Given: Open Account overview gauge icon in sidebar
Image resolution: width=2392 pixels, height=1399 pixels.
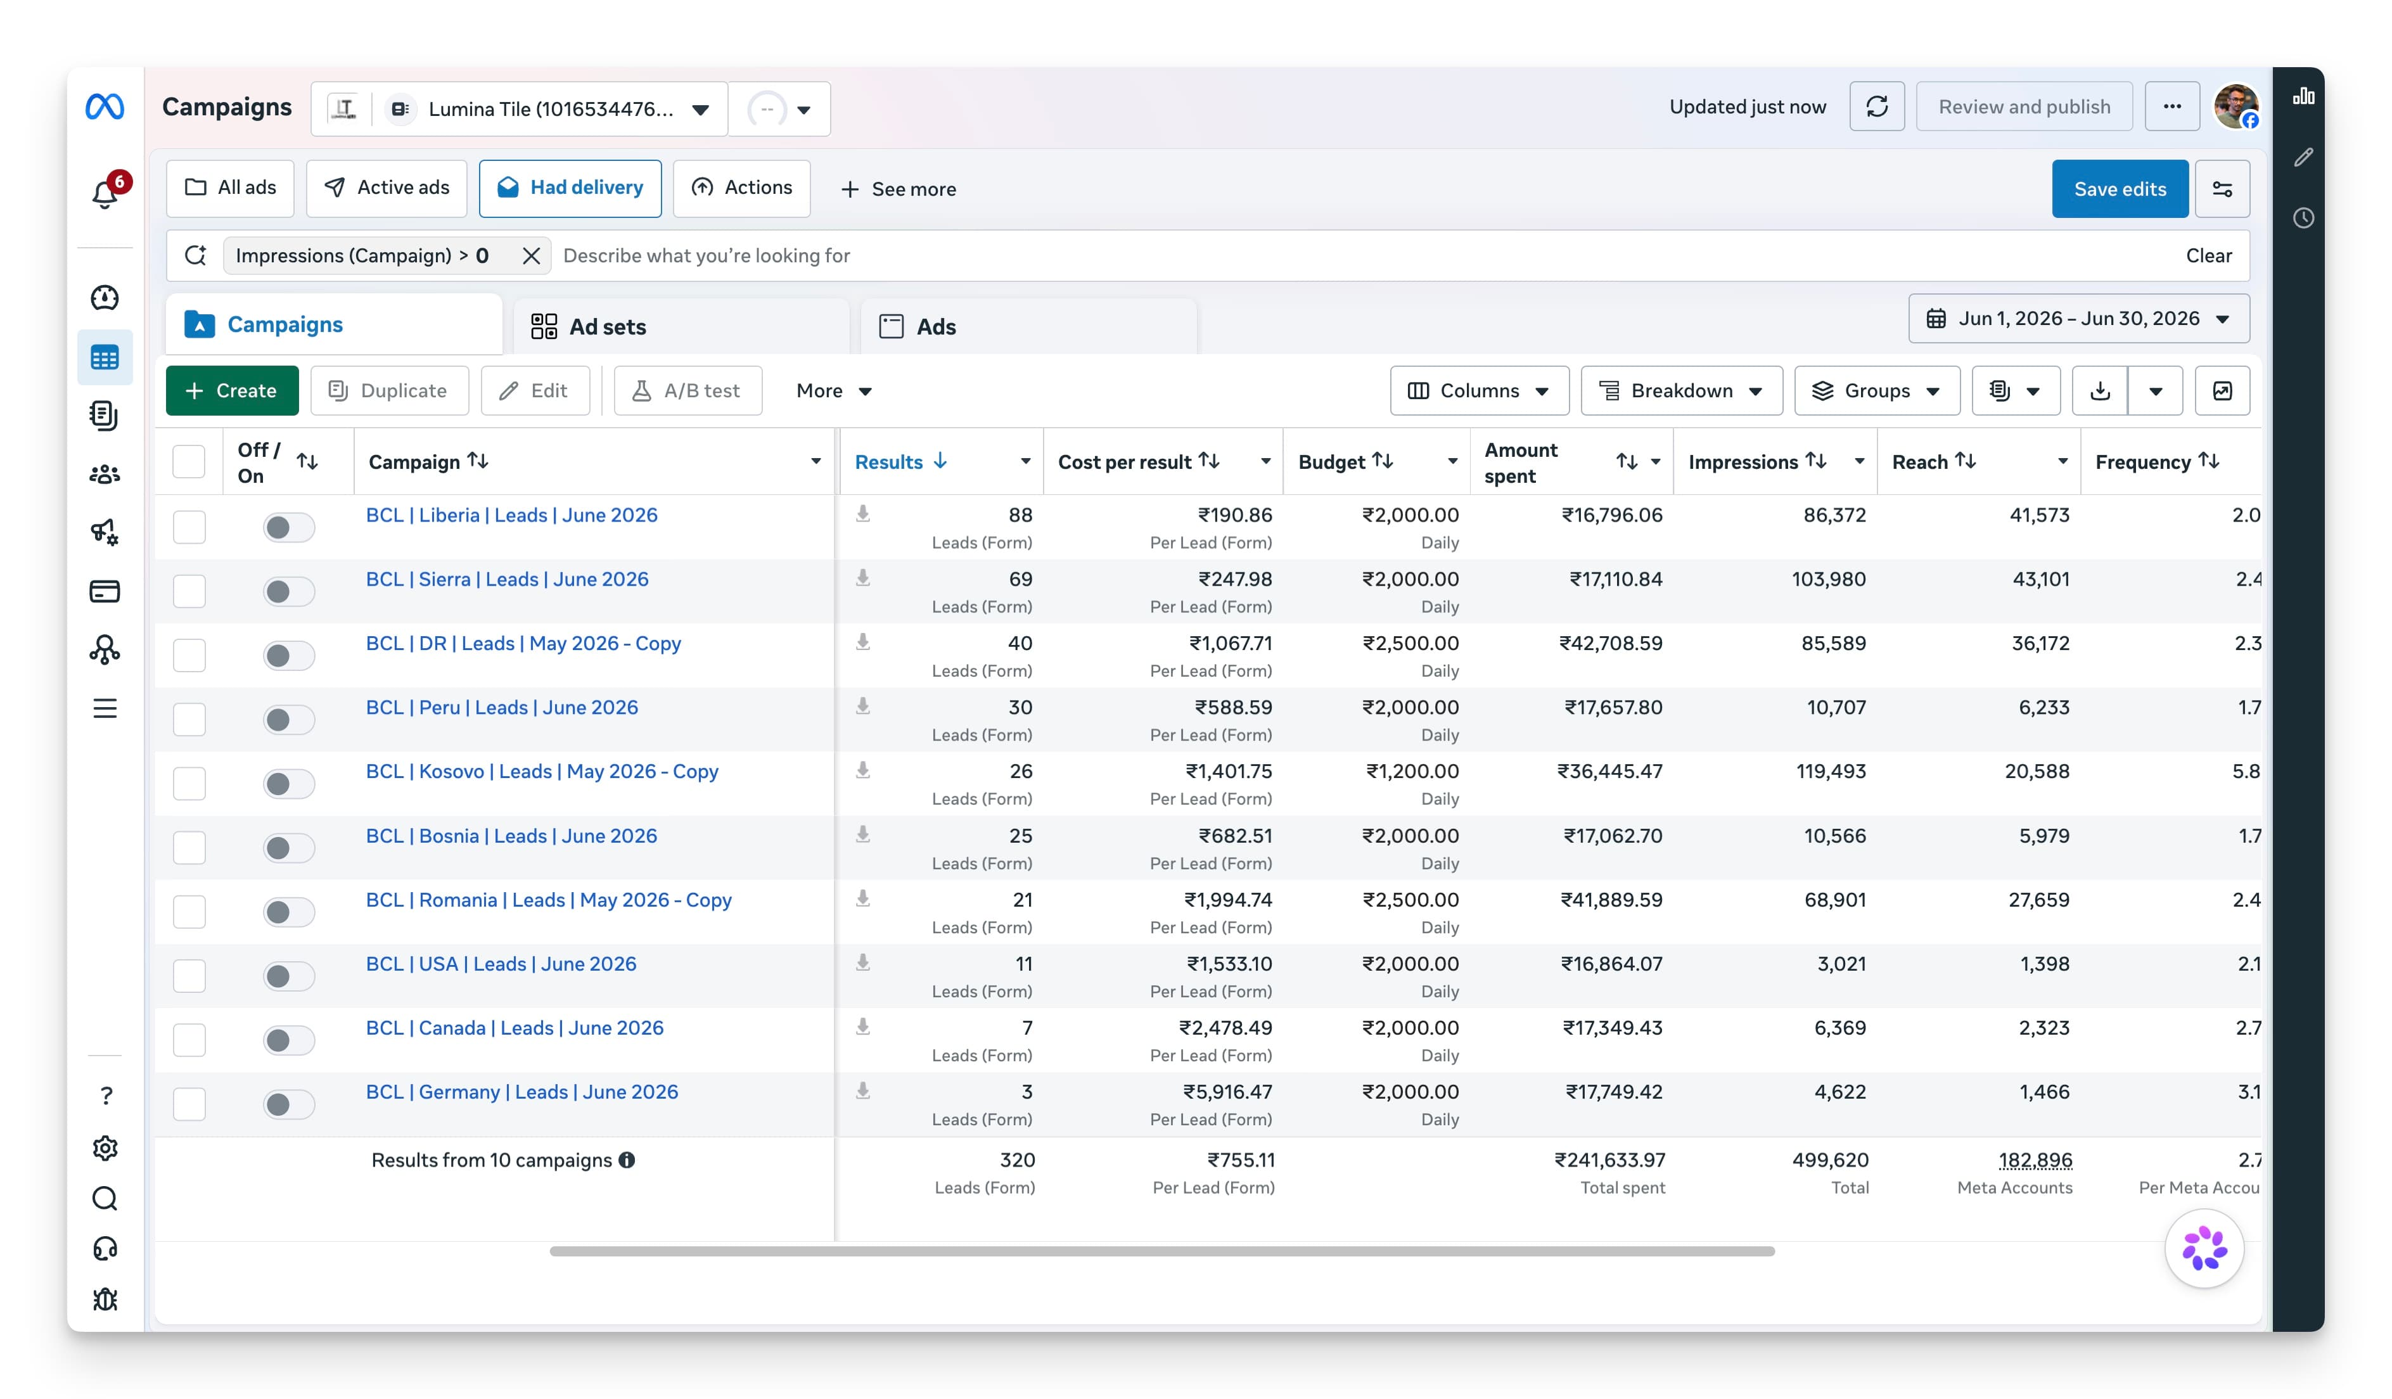Looking at the screenshot, I should coord(105,298).
